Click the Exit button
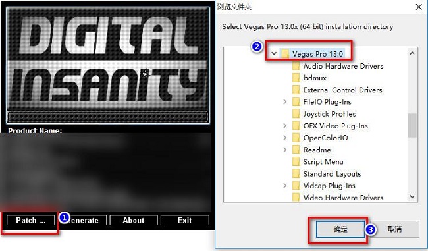The image size is (428, 251). 185,221
